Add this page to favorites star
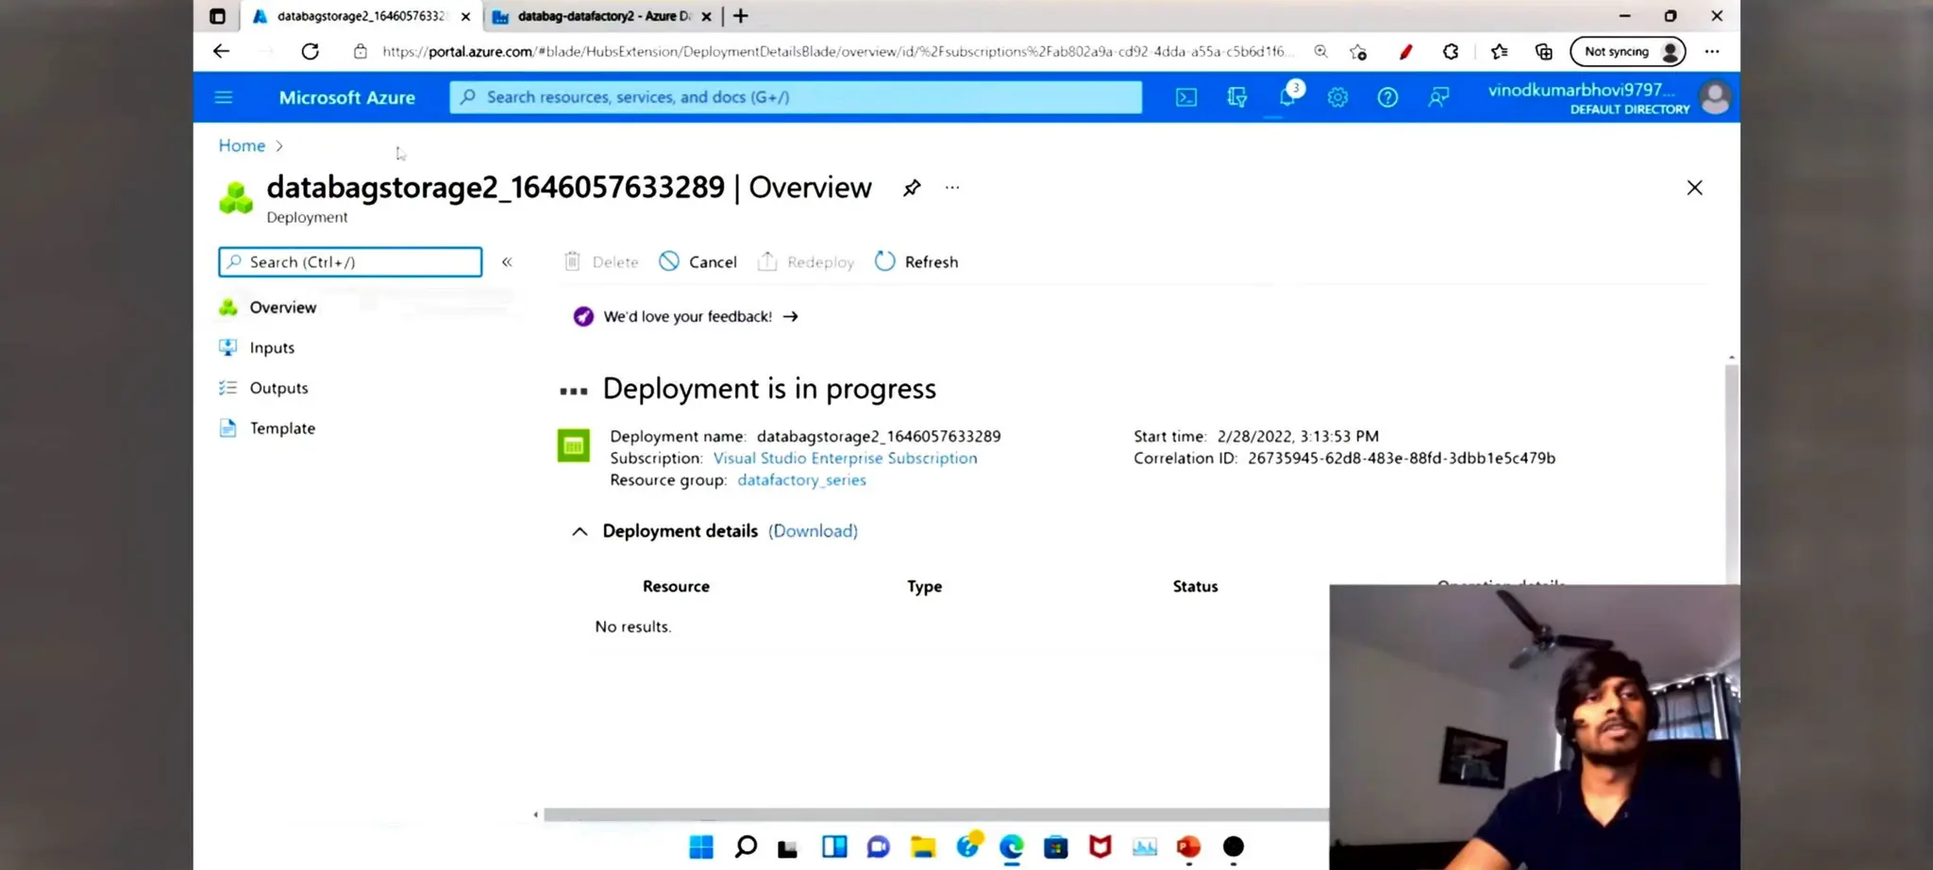This screenshot has width=1933, height=870. (x=1358, y=52)
